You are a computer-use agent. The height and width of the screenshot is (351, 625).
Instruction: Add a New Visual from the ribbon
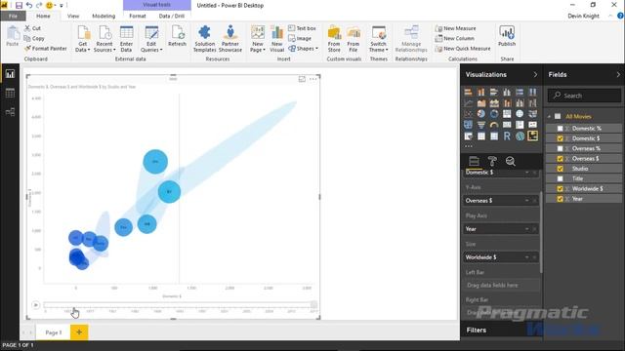point(276,39)
